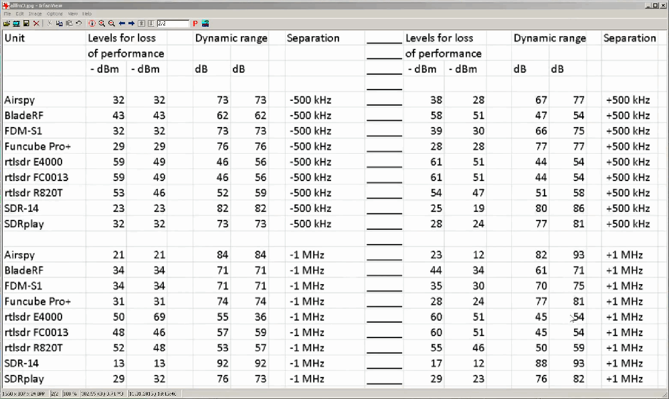Click '+1 MHz' in the bottom SDR-14 row
Viewport: 669px width, 399px height.
[624, 363]
